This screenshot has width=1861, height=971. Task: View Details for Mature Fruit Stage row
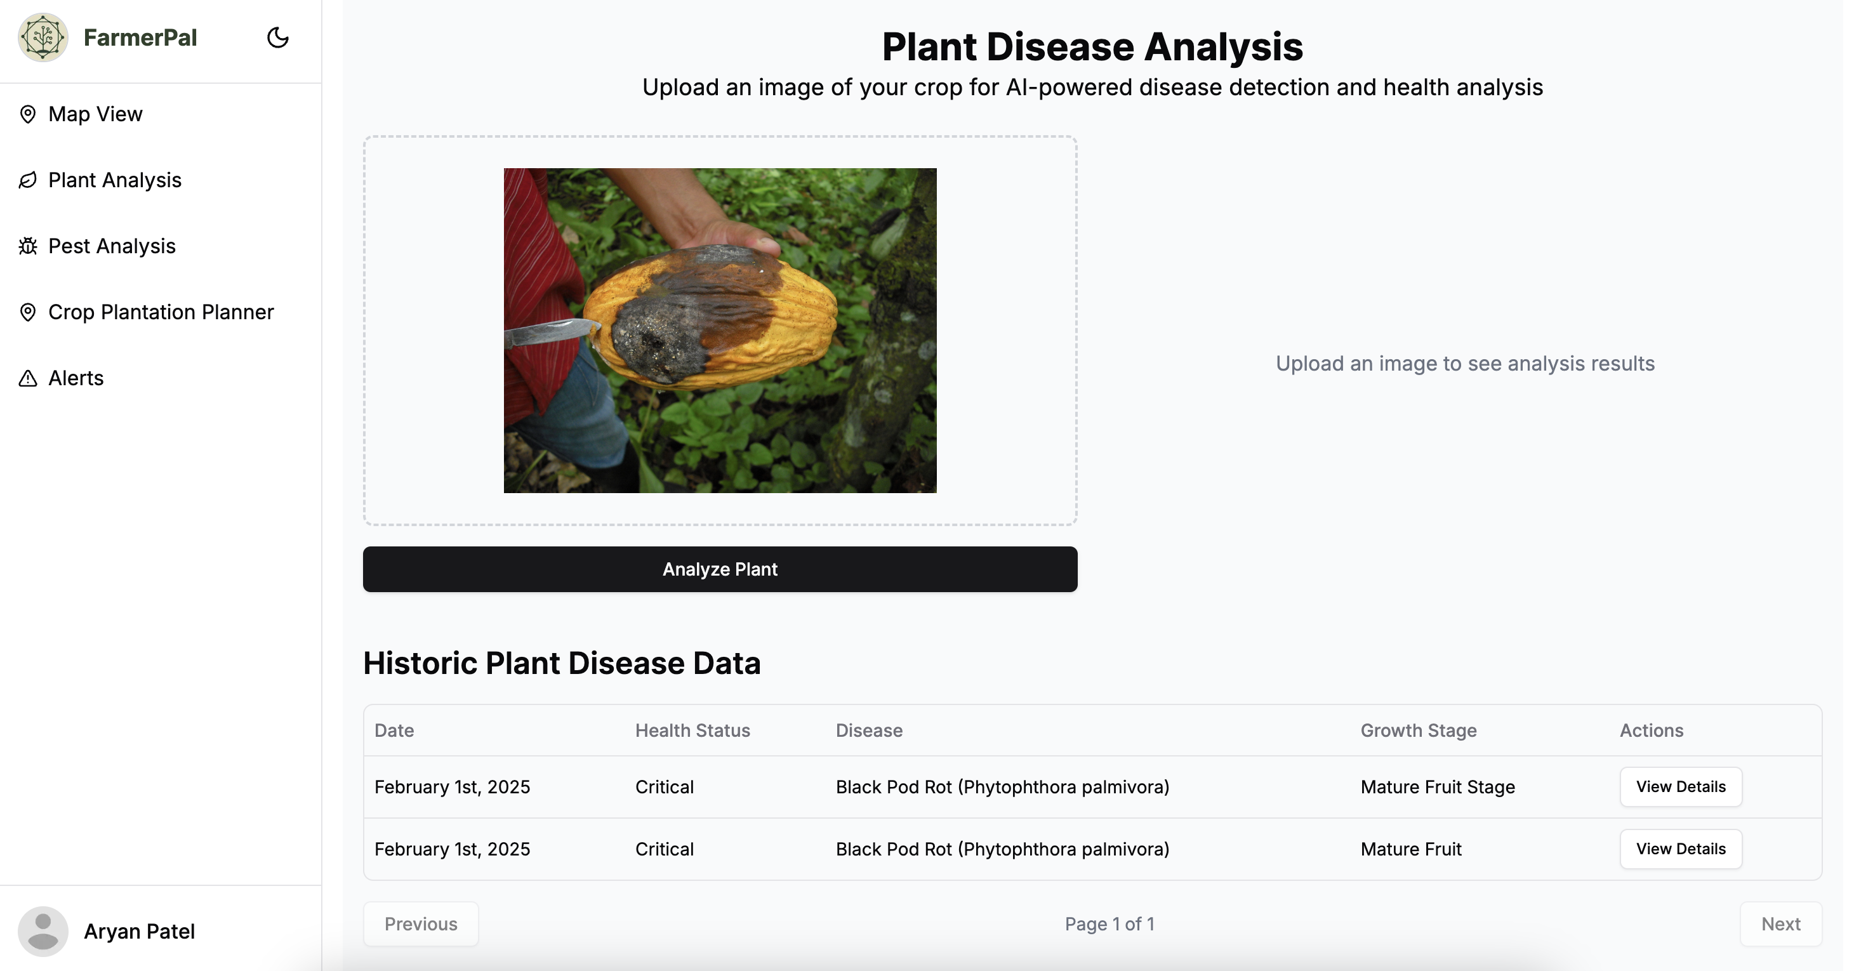pos(1680,787)
